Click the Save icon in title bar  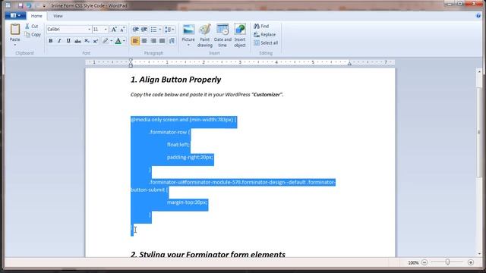[x=21, y=5]
